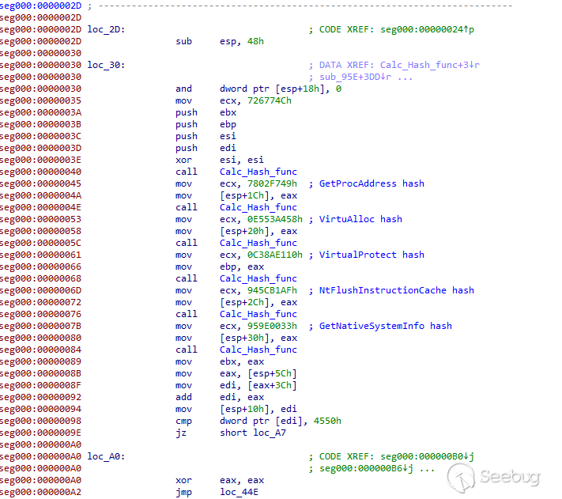
Task: Open sub_95E+3DD↓r data cross reference
Action: coord(355,77)
